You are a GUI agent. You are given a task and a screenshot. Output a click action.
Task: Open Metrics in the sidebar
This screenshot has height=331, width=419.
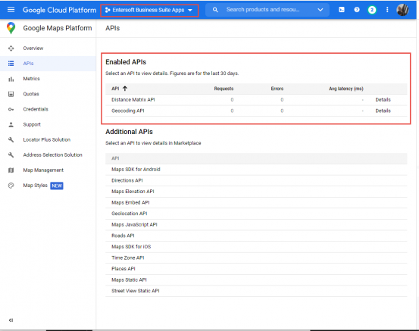[x=48, y=79]
